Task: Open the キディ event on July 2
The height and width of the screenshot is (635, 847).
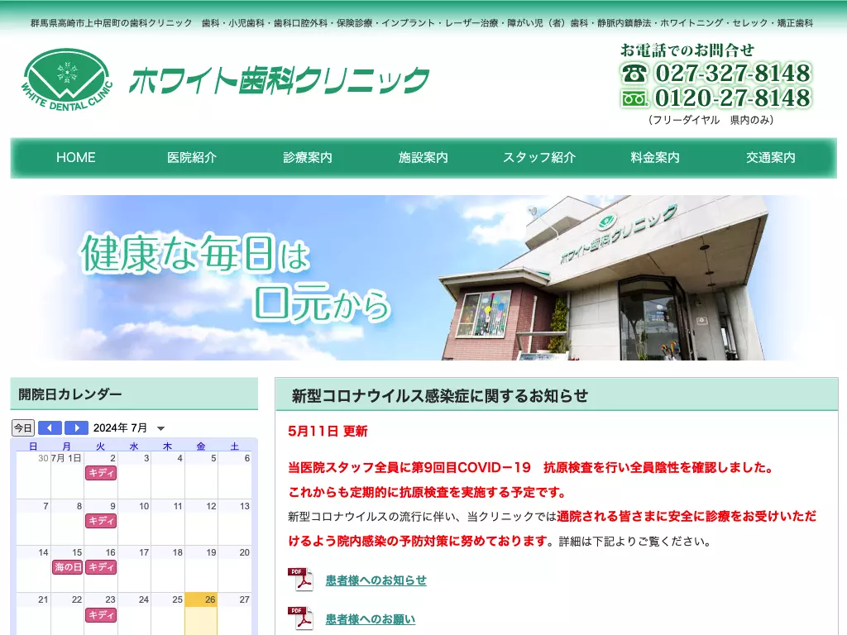Action: coord(101,473)
